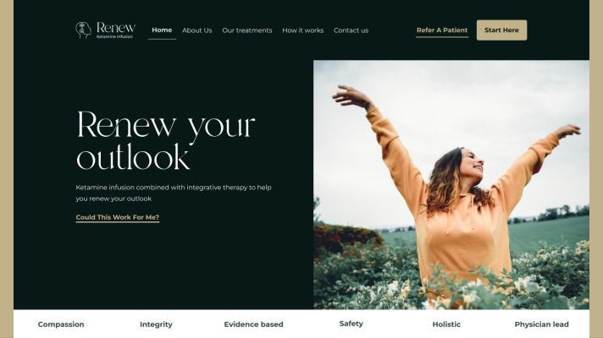The width and height of the screenshot is (603, 338).
Task: Follow the Could This Work For Me? link
Action: point(117,217)
